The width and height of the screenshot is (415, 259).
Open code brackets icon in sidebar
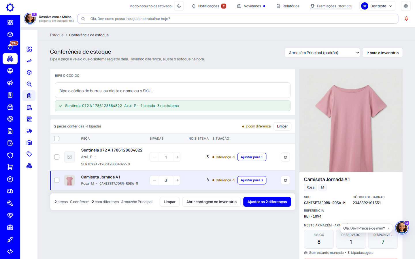[10, 252]
